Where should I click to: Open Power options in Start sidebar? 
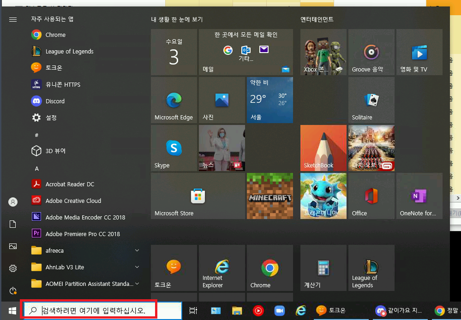[x=13, y=290]
